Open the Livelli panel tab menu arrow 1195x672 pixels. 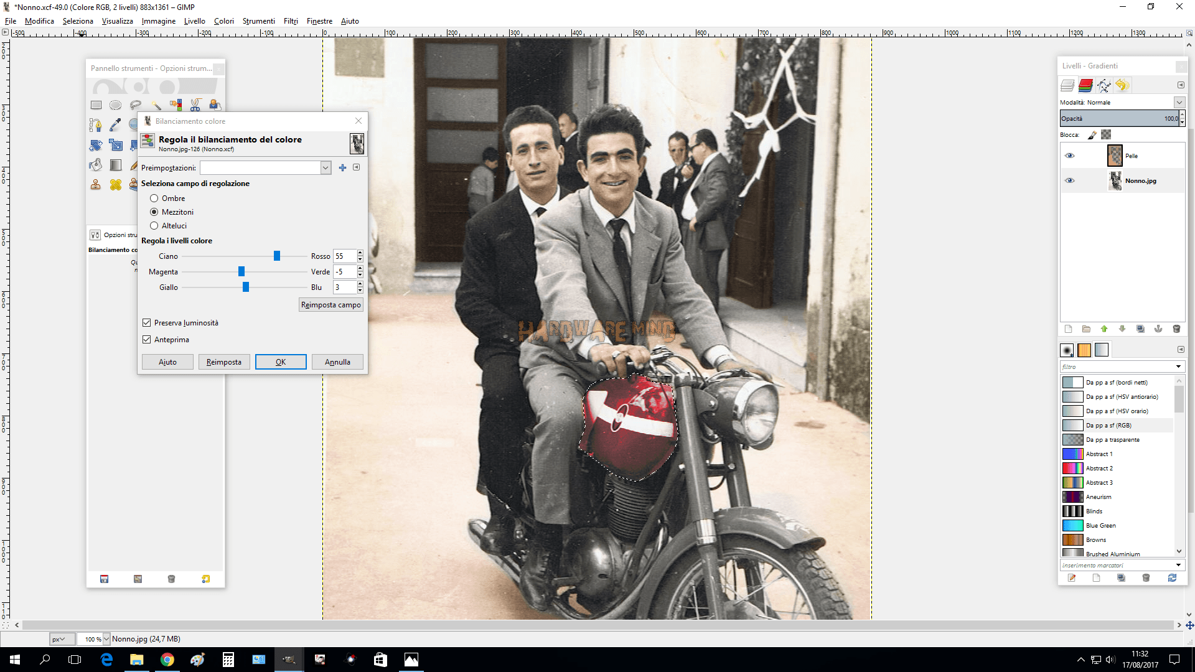(x=1181, y=85)
